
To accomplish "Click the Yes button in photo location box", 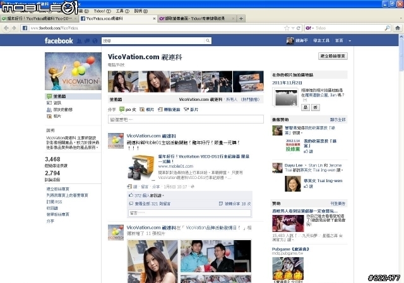I will (x=306, y=107).
